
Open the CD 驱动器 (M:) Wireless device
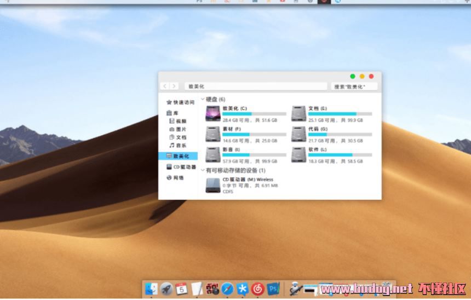(213, 186)
